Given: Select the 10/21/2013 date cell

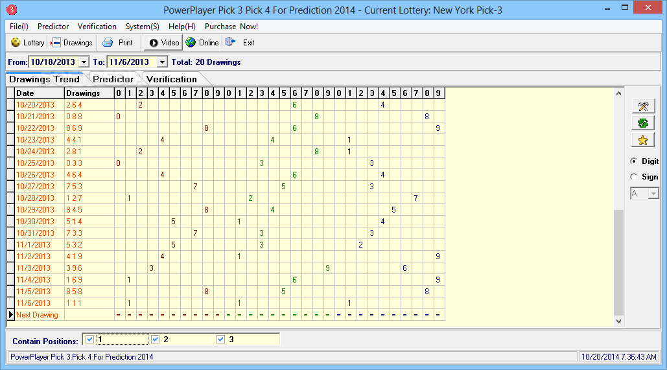Looking at the screenshot, I should point(40,117).
